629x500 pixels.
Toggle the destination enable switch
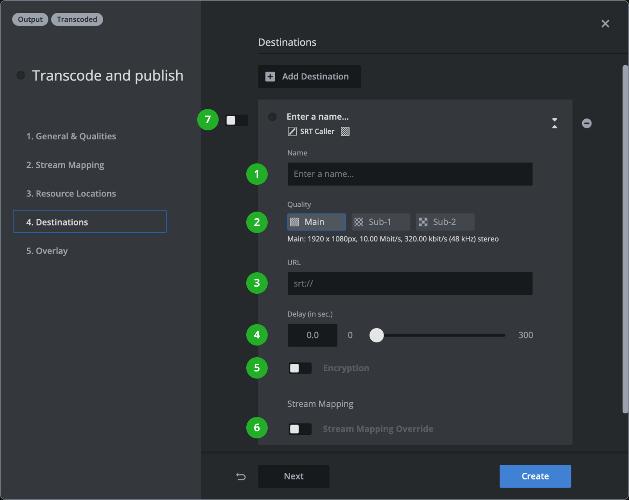click(x=236, y=120)
